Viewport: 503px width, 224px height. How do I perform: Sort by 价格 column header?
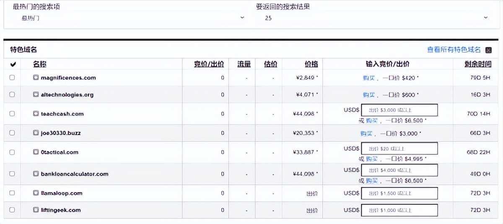pos(311,64)
